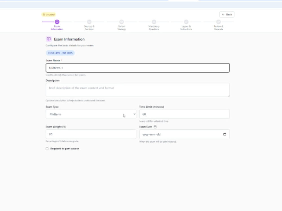The height and width of the screenshot is (211, 282).
Task: Click the Sources & Sections step circle
Action: pos(89,22)
